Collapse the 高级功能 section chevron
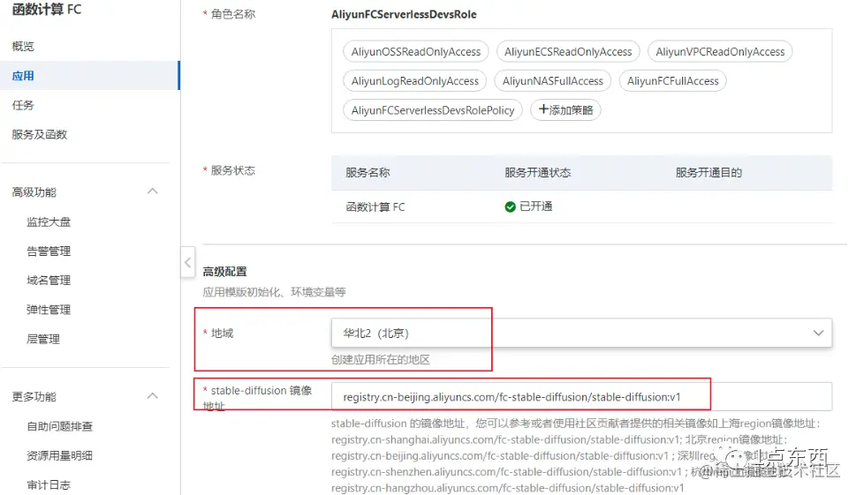The image size is (856, 495). pyautogui.click(x=153, y=191)
